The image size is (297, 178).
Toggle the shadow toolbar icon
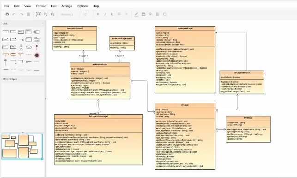165,14
